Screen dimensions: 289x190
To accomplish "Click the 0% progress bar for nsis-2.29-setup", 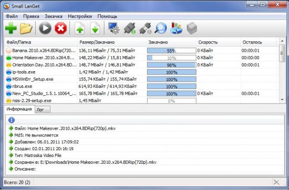I will (172, 101).
